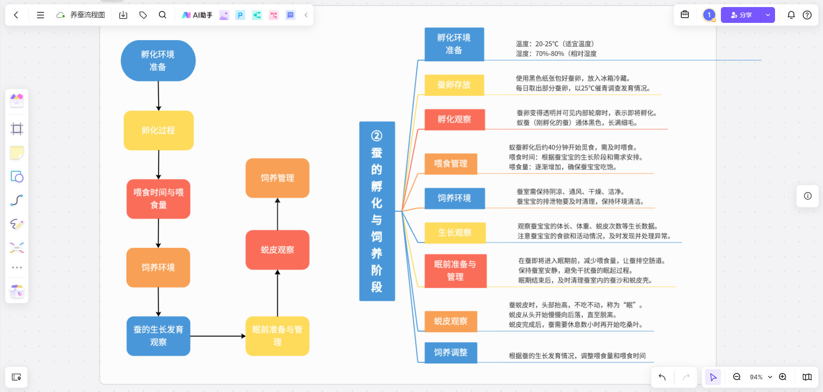The height and width of the screenshot is (392, 823).
Task: Select the blue 蚕的生长发育观察 node
Action: click(x=158, y=336)
